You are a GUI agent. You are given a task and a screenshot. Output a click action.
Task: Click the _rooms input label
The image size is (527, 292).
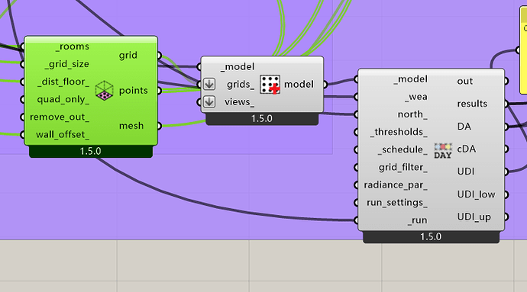pos(73,47)
